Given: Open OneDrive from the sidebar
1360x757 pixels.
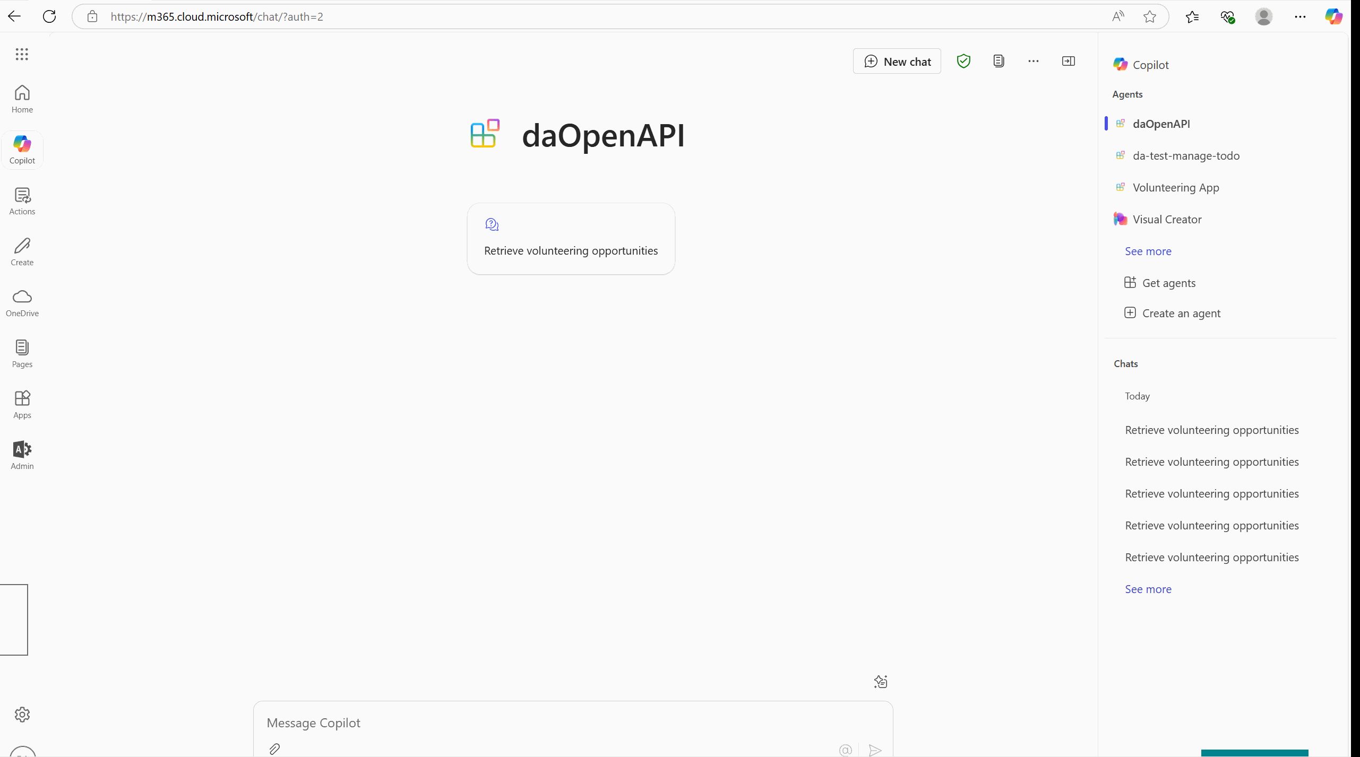Looking at the screenshot, I should point(22,301).
